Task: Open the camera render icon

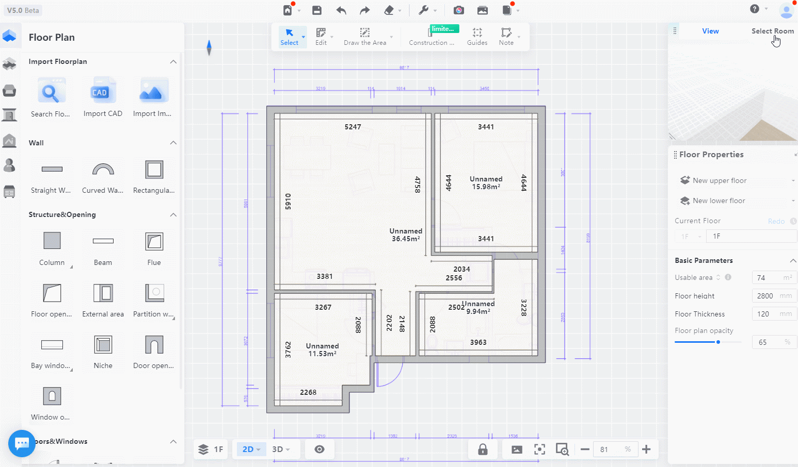Action: pyautogui.click(x=459, y=10)
